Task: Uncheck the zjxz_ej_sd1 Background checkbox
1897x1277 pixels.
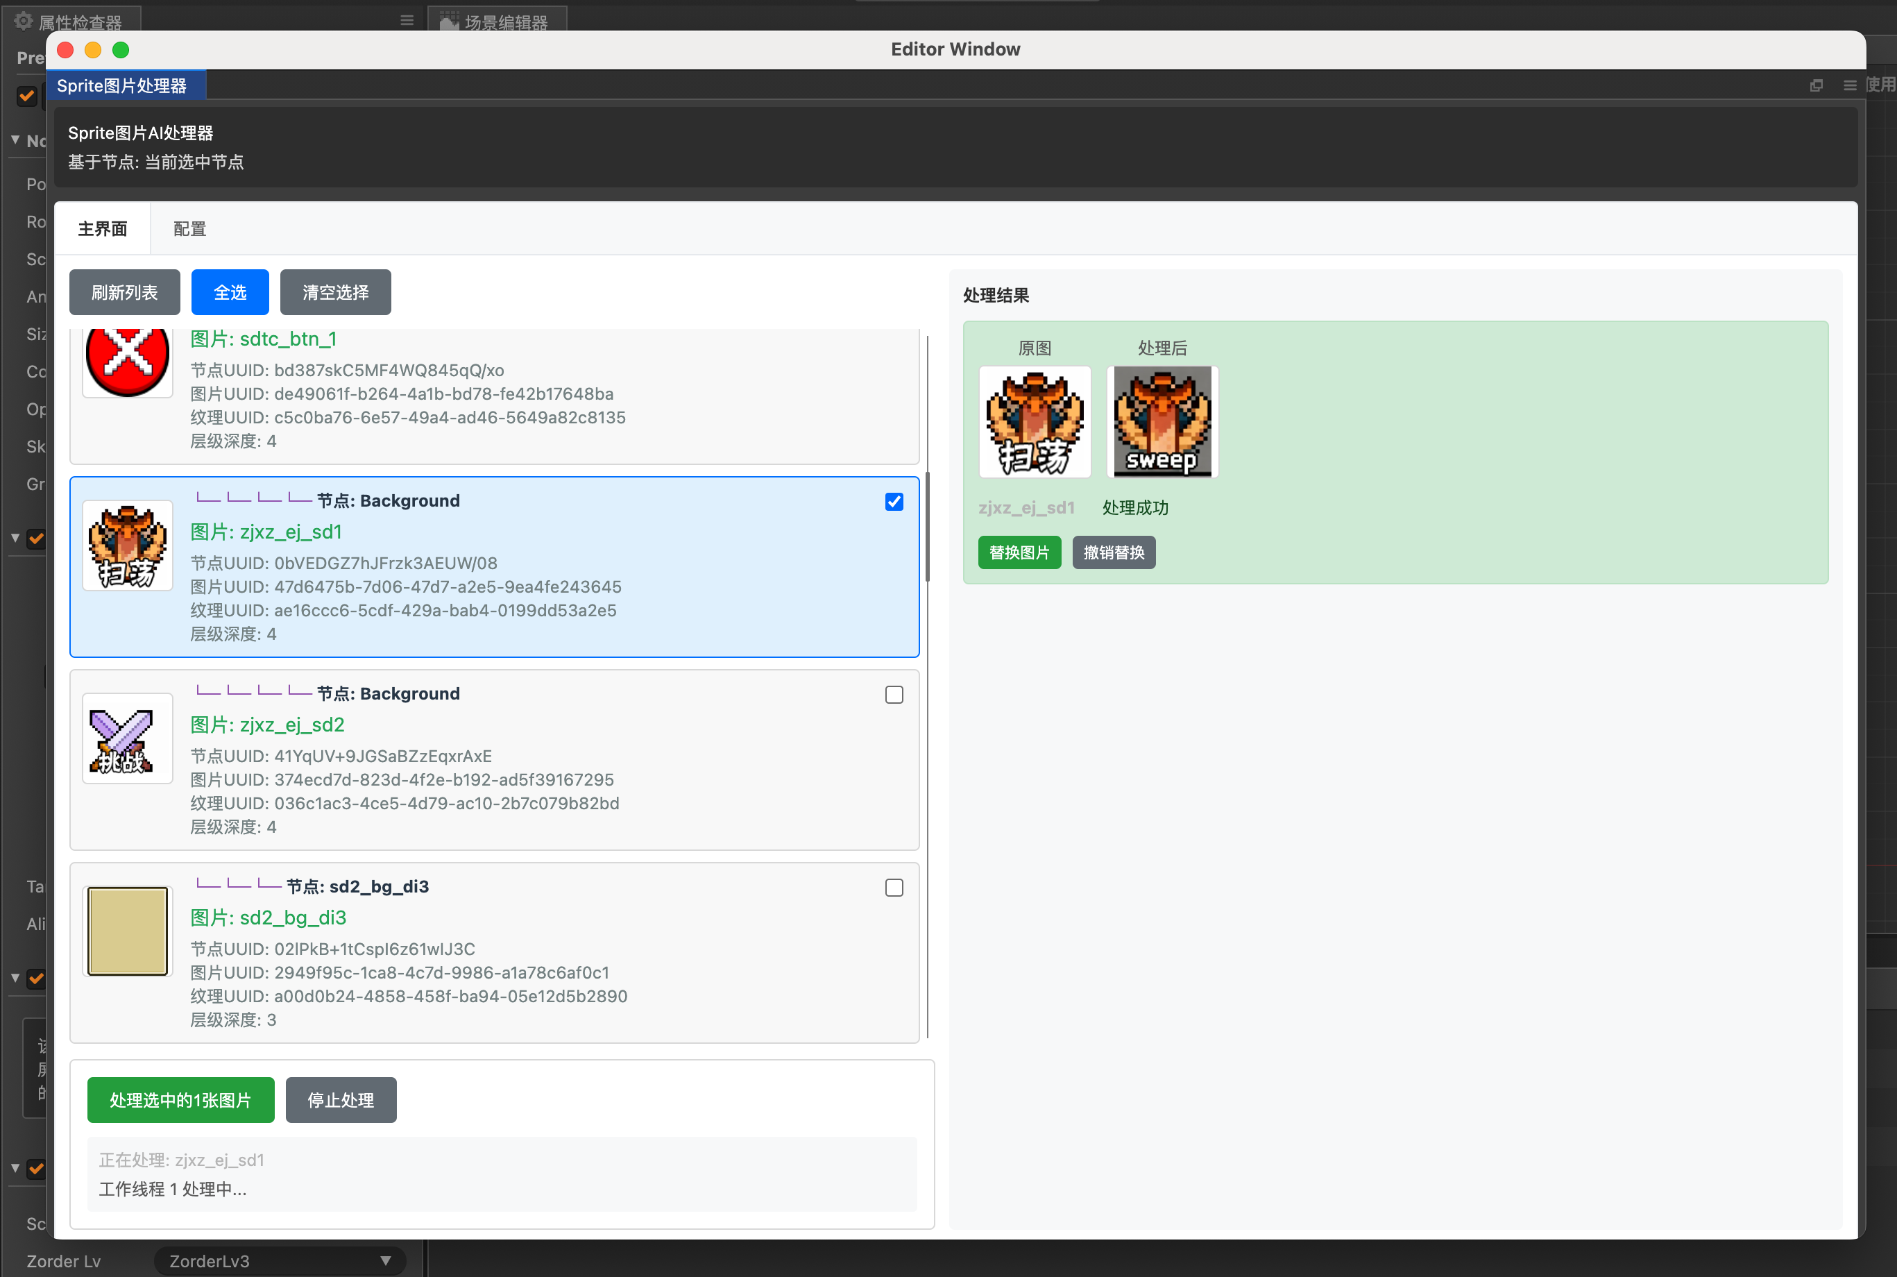Action: tap(894, 502)
